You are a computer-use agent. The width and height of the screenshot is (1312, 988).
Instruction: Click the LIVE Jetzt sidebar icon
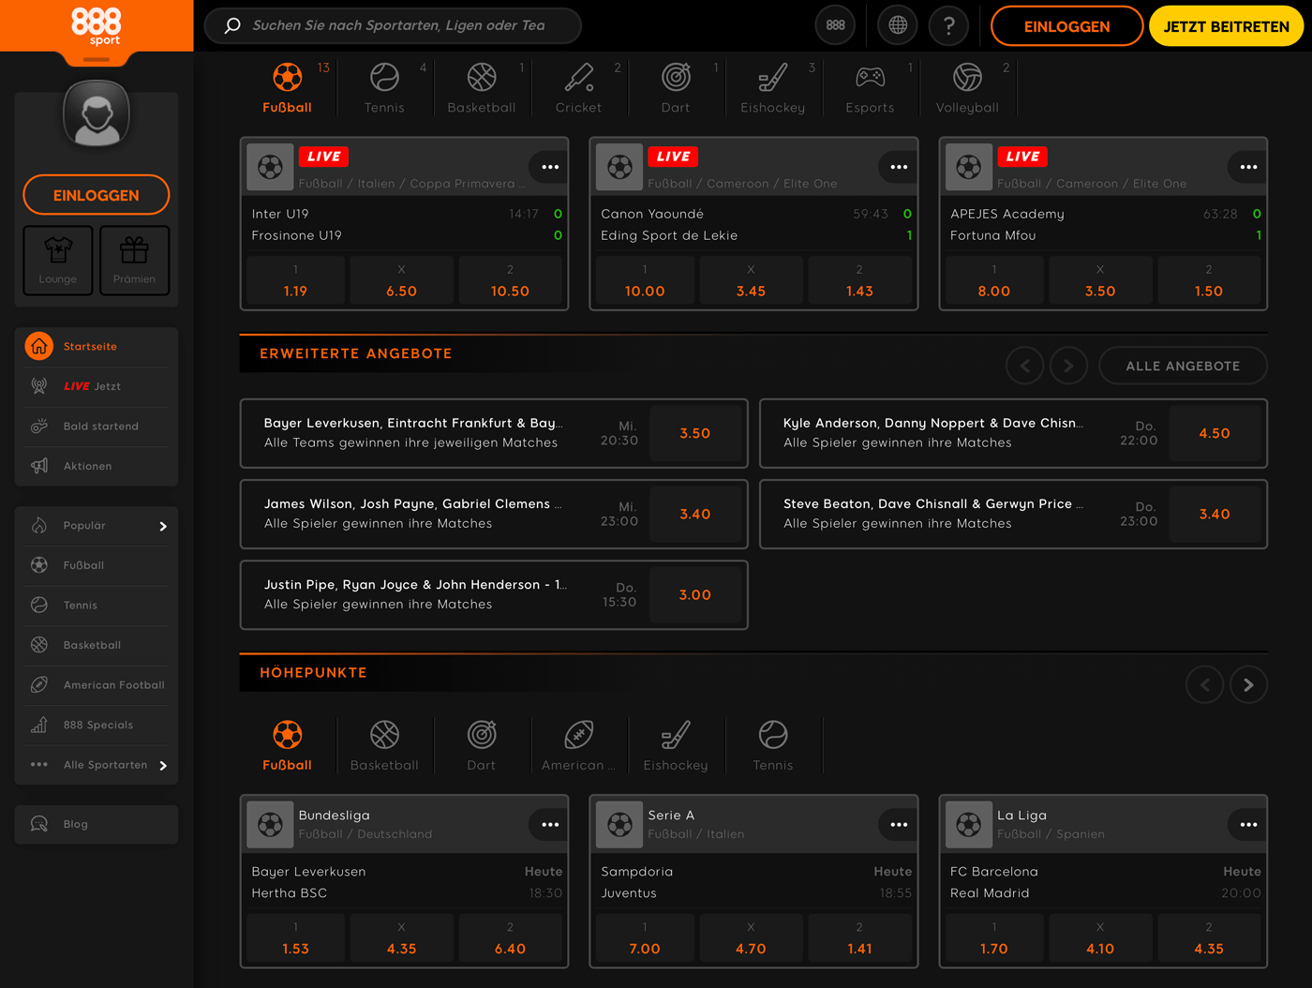click(37, 385)
